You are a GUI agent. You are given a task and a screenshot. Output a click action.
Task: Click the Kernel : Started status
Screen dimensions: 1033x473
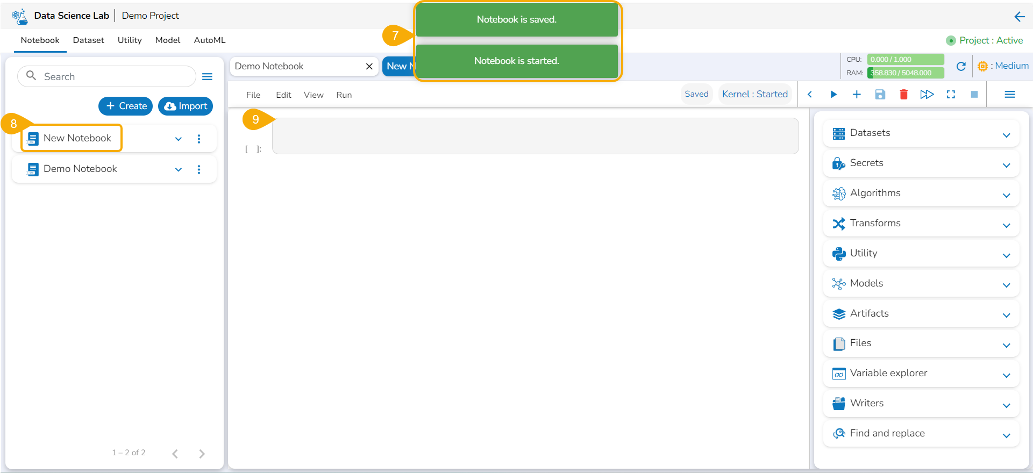pos(755,94)
